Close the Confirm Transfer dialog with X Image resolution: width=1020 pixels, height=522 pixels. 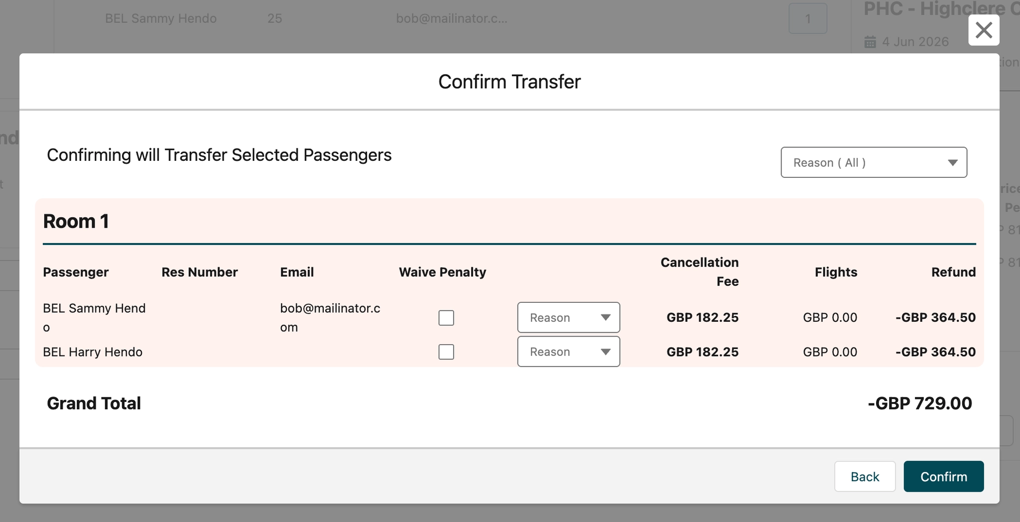coord(984,30)
